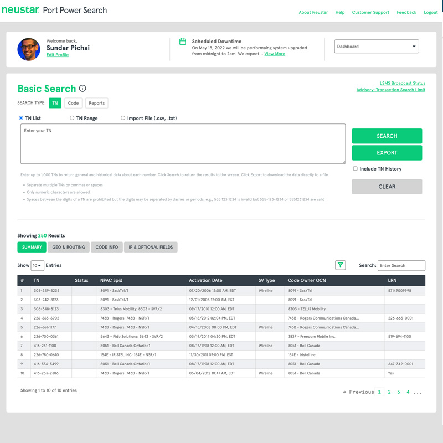Open the IP & OPTIONAL FIELDS tab
The width and height of the screenshot is (443, 443).
[x=151, y=247]
